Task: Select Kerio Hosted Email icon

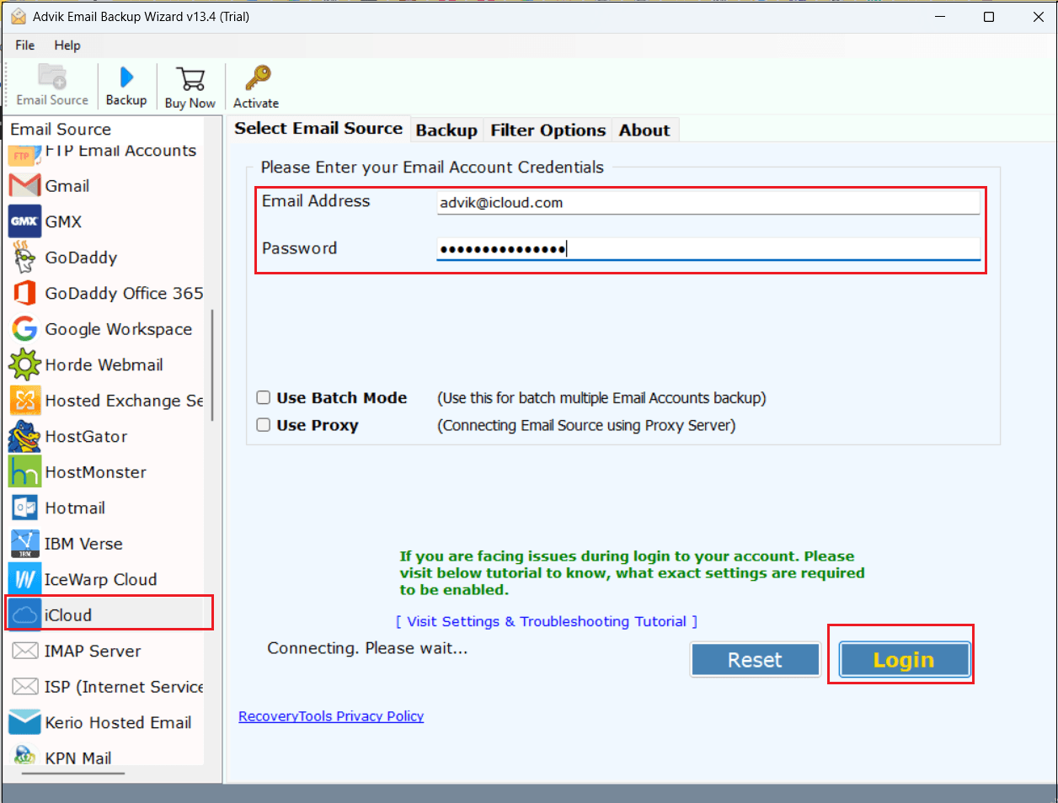Action: tap(24, 722)
